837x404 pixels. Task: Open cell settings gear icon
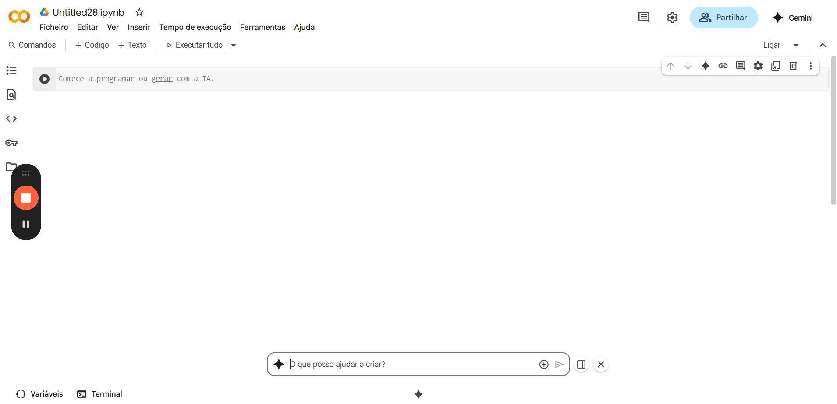(758, 66)
